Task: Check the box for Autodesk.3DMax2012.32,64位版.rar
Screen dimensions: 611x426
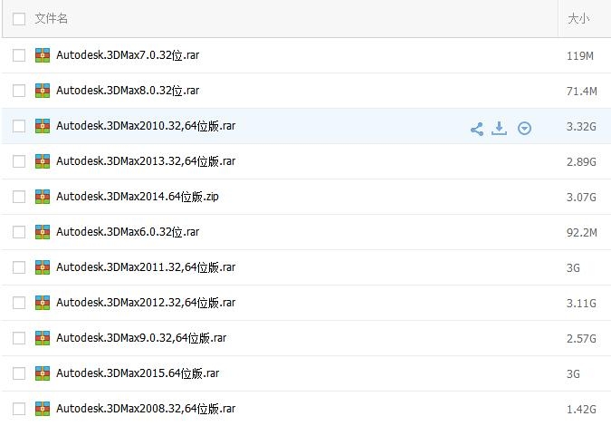Action: (x=19, y=303)
